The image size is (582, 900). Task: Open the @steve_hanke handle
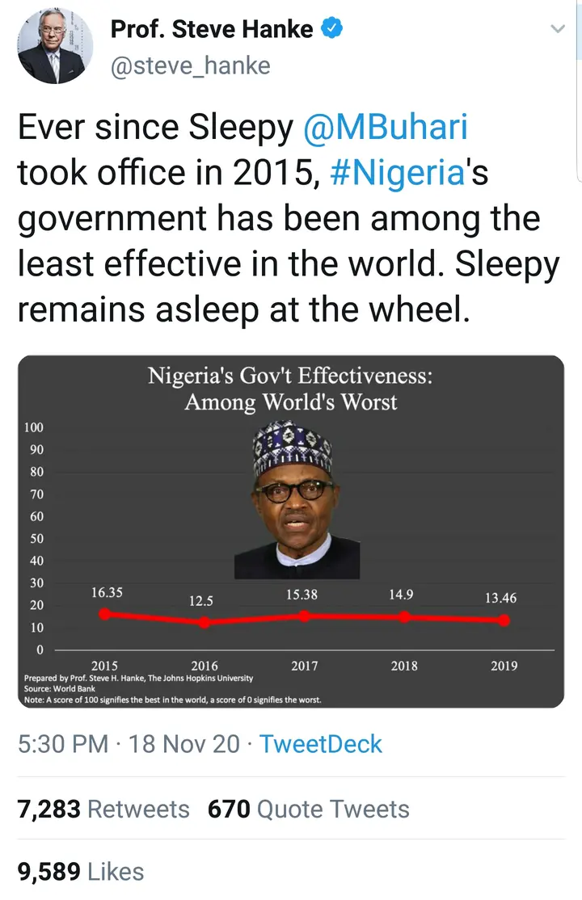click(x=191, y=65)
